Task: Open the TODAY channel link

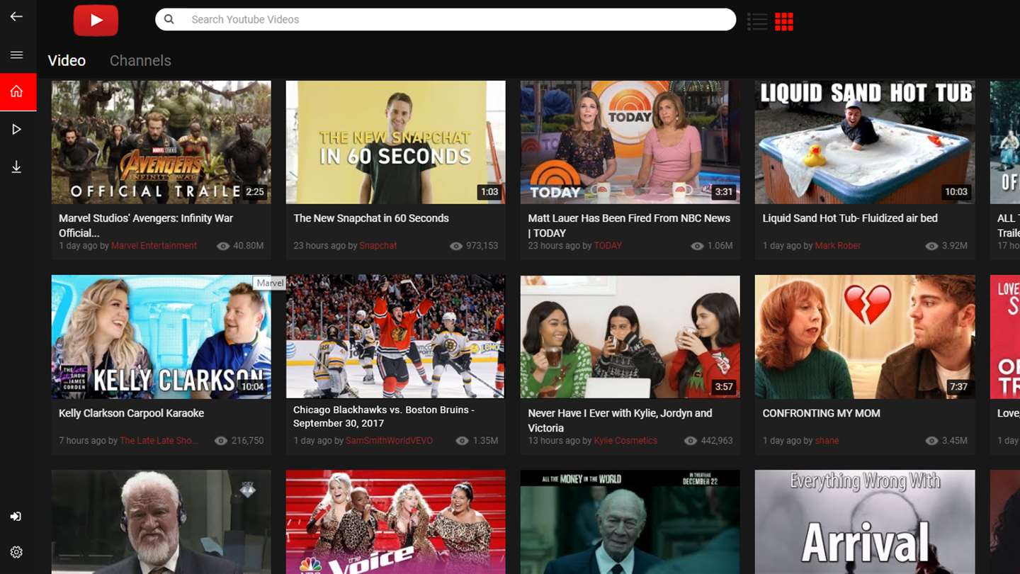Action: (x=608, y=246)
